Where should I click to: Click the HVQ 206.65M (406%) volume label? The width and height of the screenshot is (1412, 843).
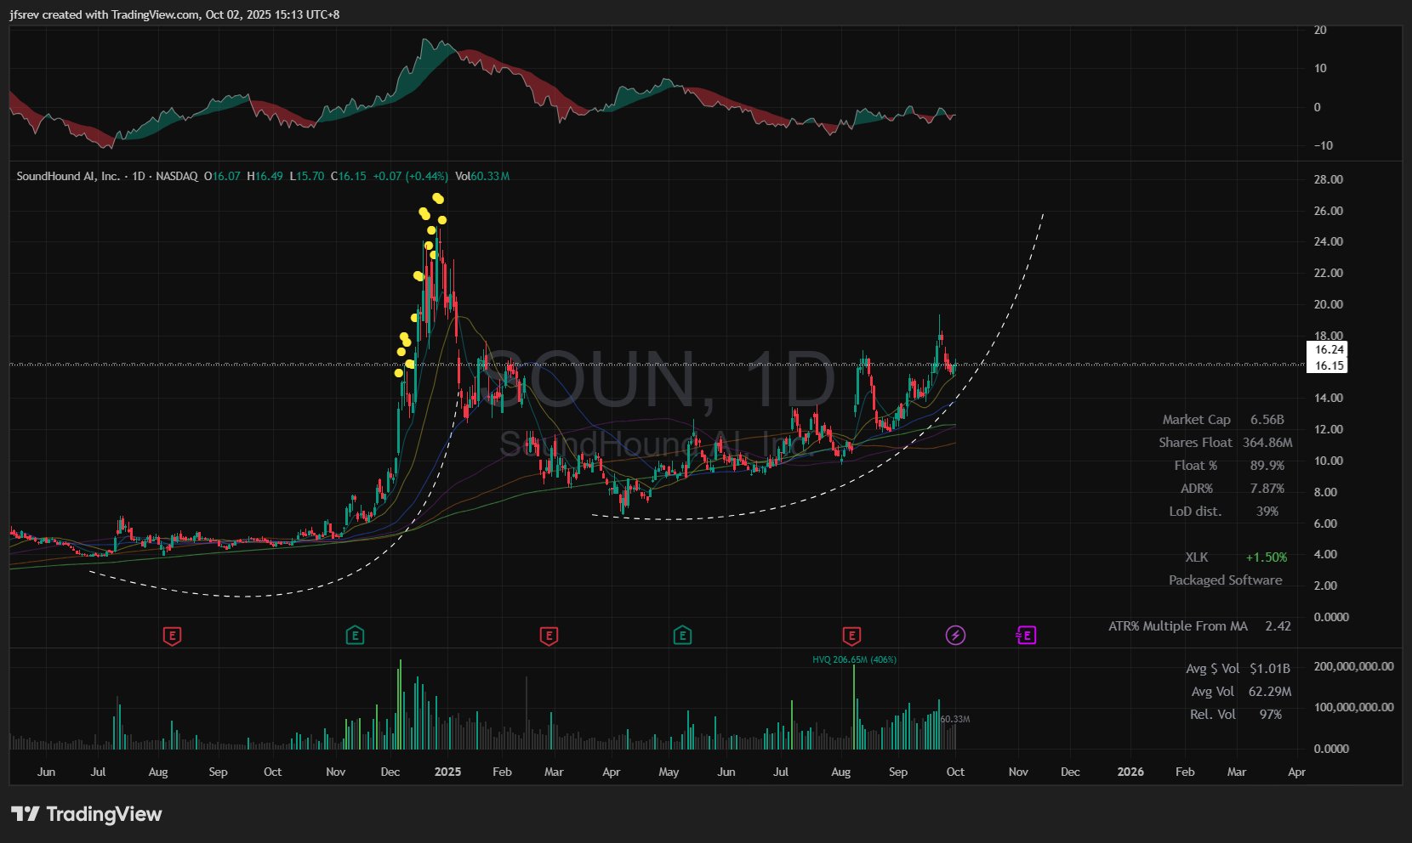tap(854, 659)
